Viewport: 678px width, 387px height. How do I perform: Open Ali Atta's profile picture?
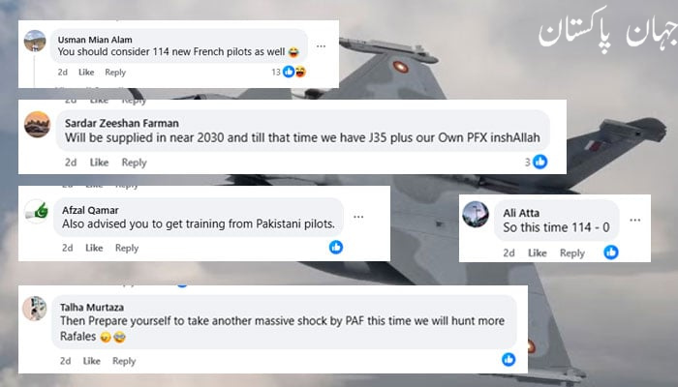[476, 214]
